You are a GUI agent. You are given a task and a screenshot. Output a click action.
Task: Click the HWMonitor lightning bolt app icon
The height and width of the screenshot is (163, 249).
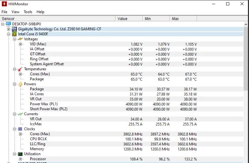pyautogui.click(x=4, y=4)
